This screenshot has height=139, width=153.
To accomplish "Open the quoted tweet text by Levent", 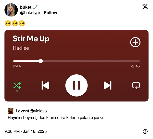I will (x=55, y=118).
